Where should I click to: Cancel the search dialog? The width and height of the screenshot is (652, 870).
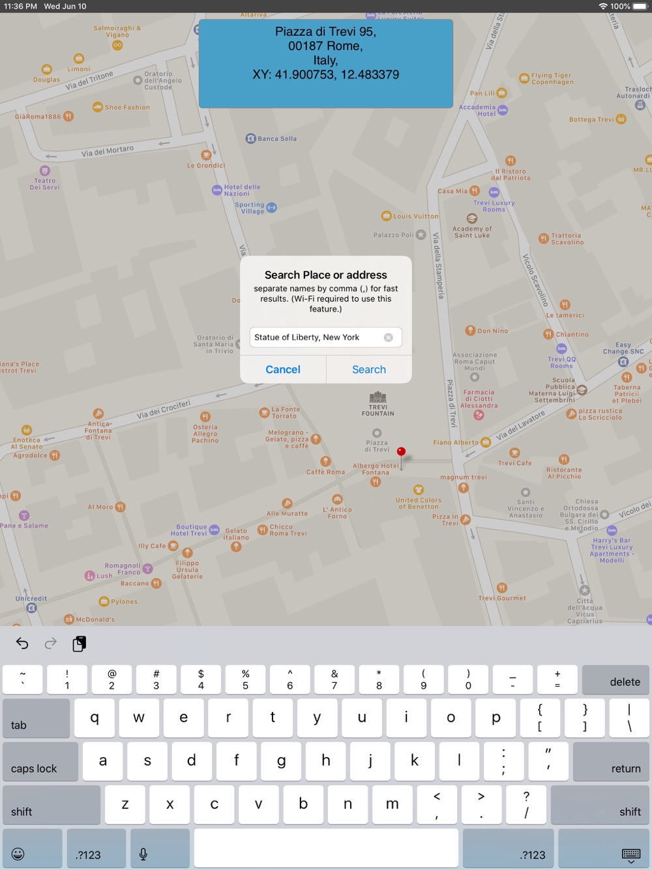(x=283, y=369)
